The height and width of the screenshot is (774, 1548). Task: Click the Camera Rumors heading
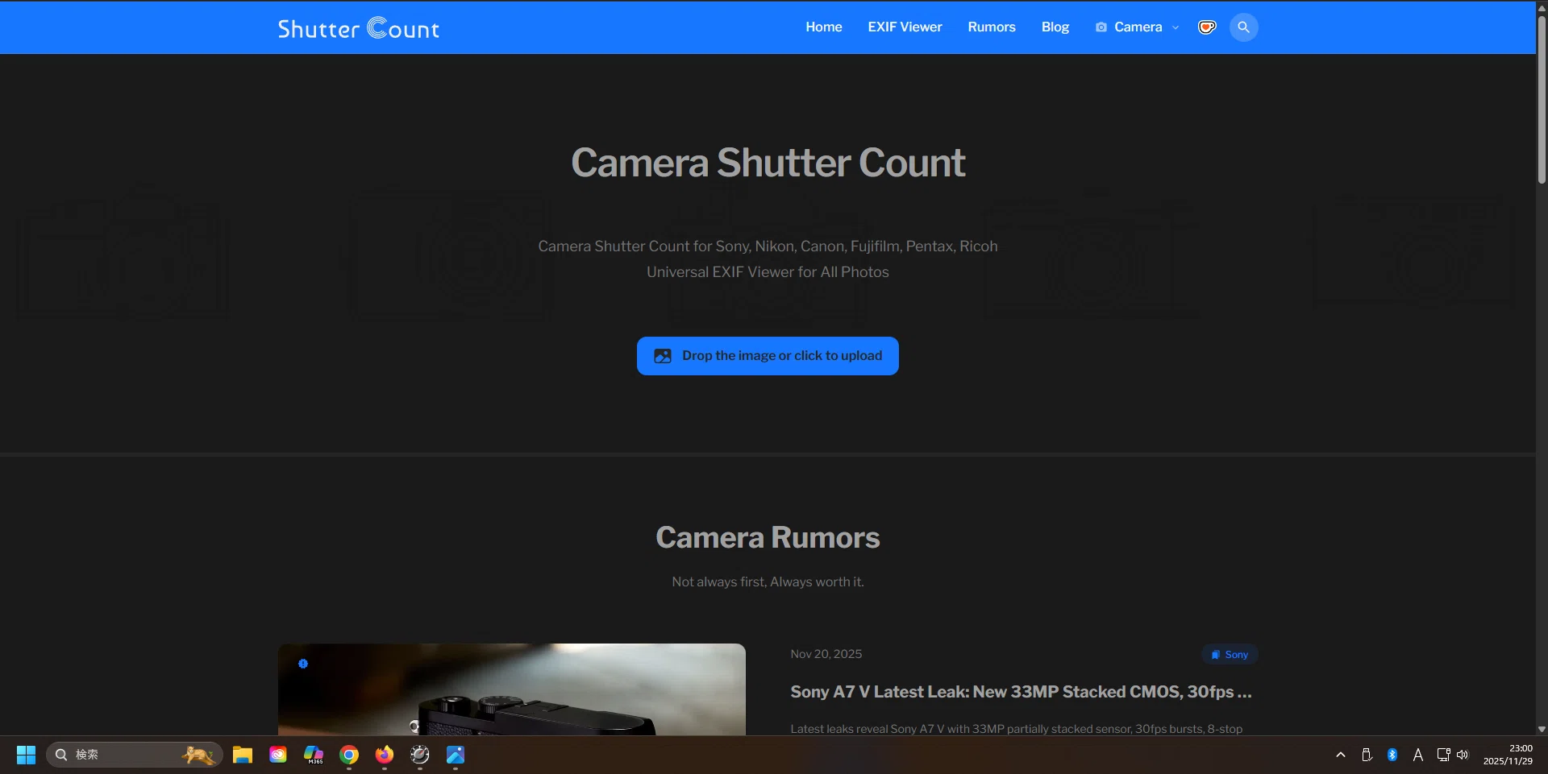768,538
